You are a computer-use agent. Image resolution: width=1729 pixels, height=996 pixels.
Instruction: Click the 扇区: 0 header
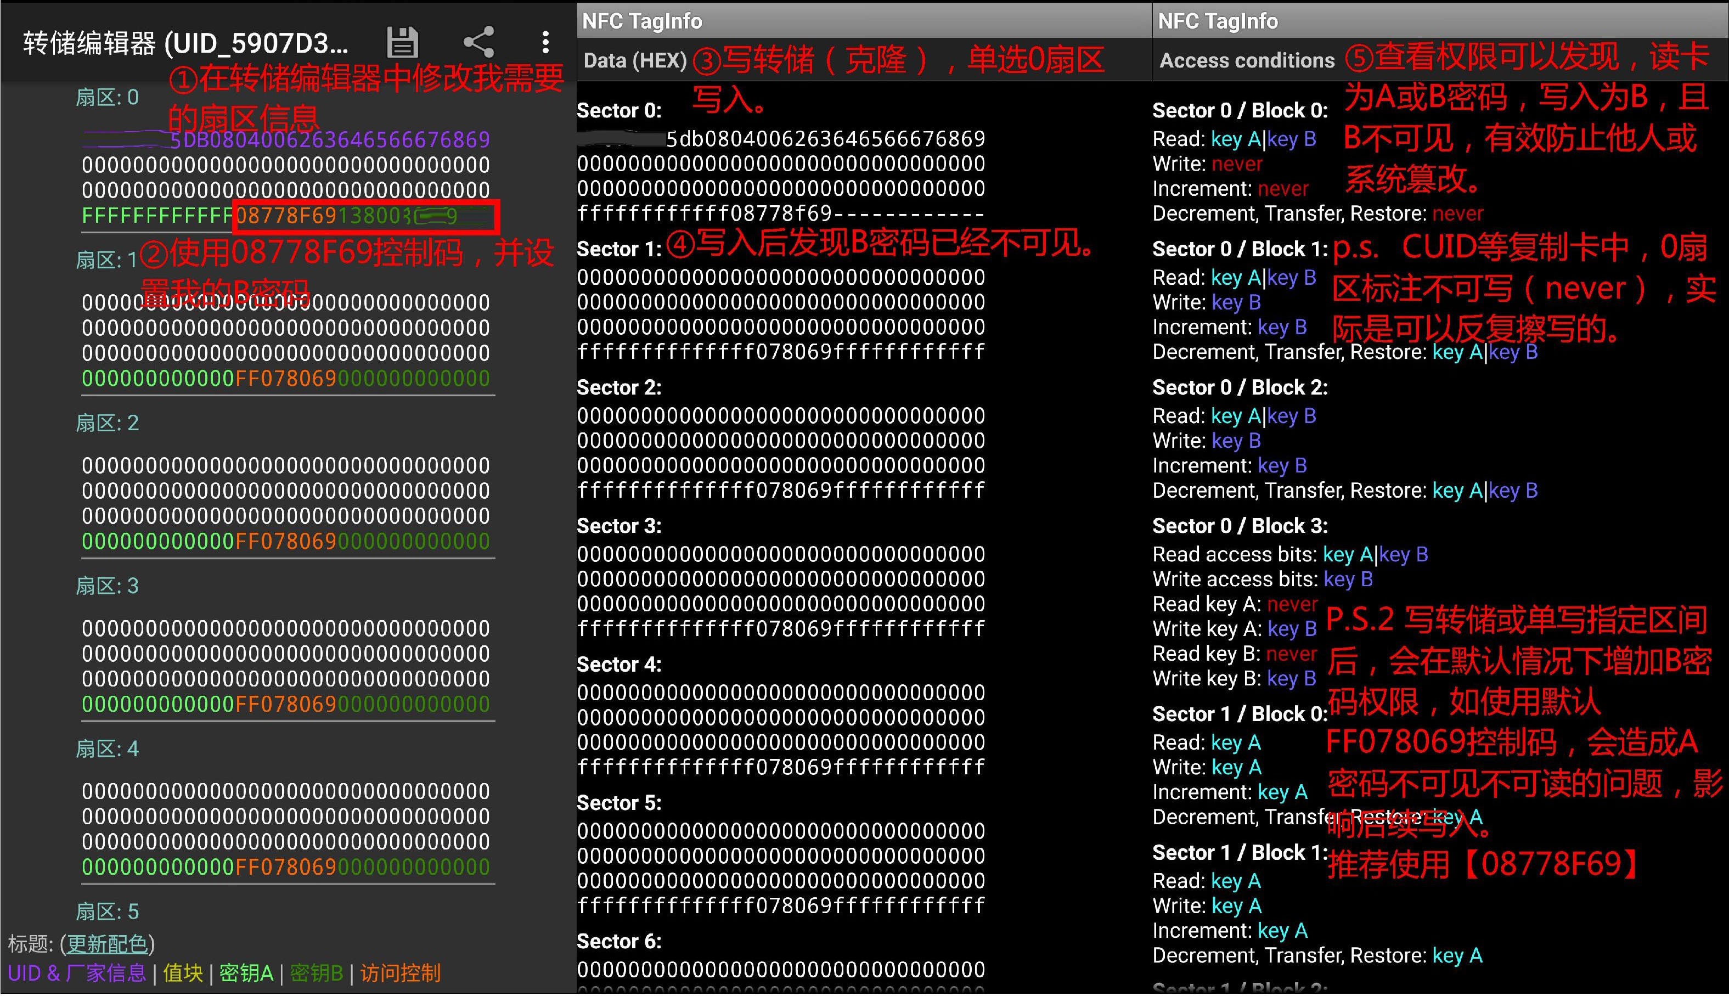108,98
